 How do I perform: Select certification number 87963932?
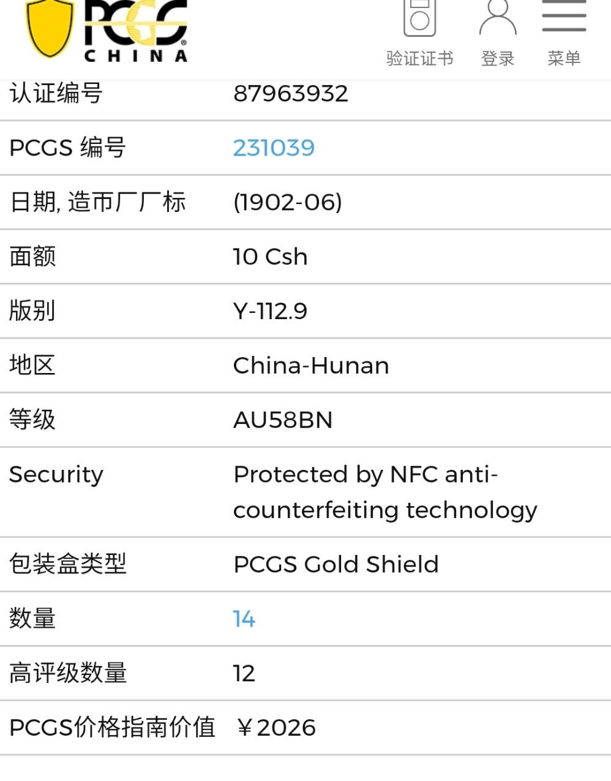pos(290,94)
